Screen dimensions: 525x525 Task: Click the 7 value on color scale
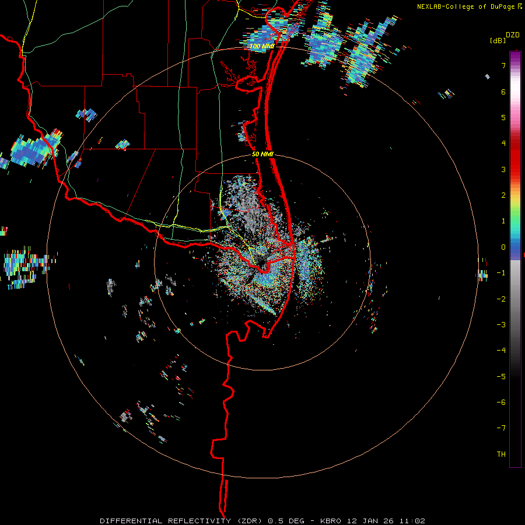[503, 65]
